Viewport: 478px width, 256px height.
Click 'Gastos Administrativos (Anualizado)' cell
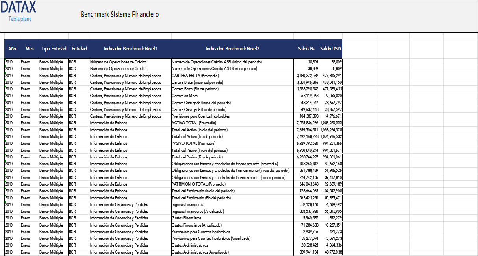point(232,252)
